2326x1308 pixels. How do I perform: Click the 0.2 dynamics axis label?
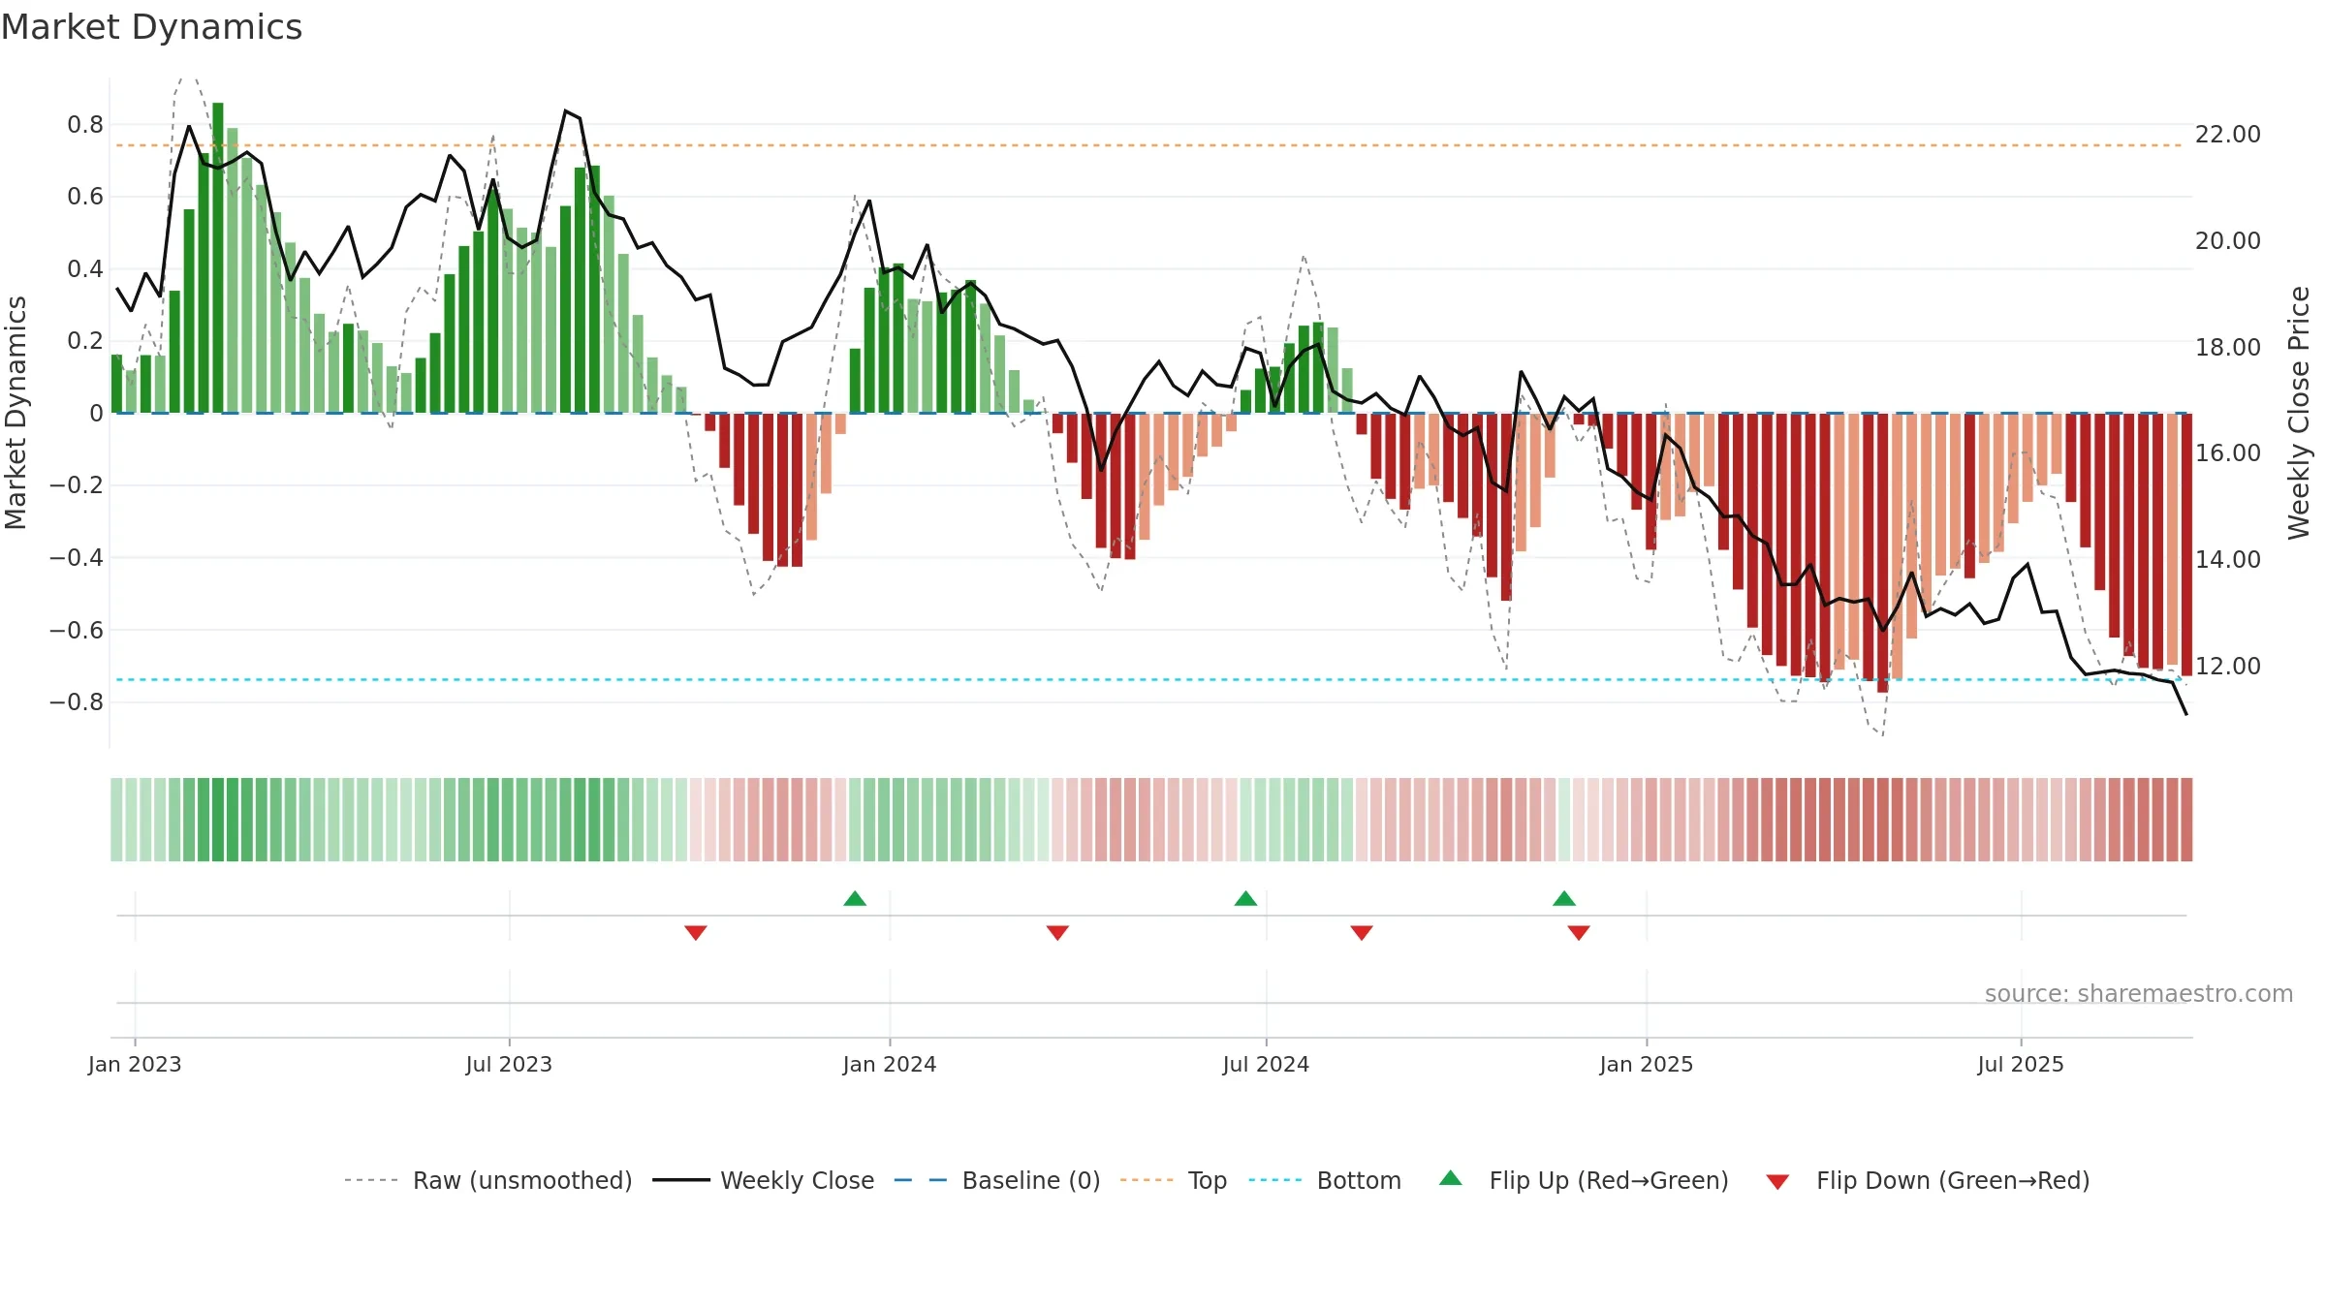click(85, 341)
